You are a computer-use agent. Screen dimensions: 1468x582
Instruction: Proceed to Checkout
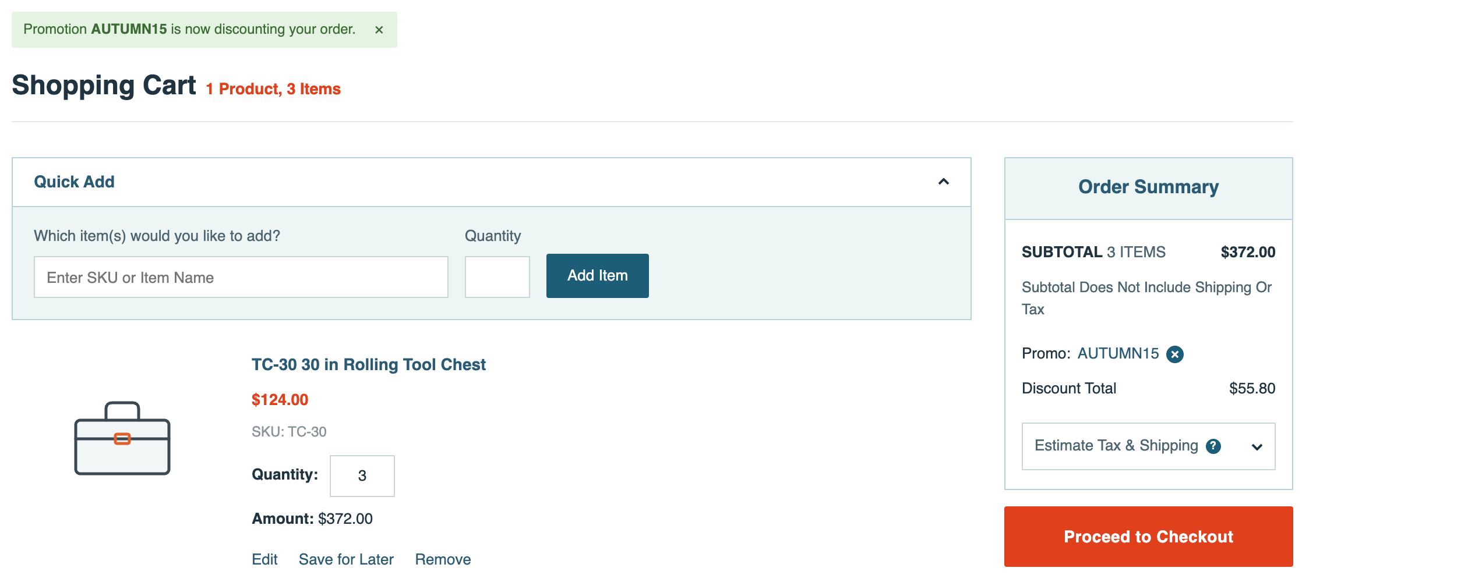pyautogui.click(x=1148, y=537)
